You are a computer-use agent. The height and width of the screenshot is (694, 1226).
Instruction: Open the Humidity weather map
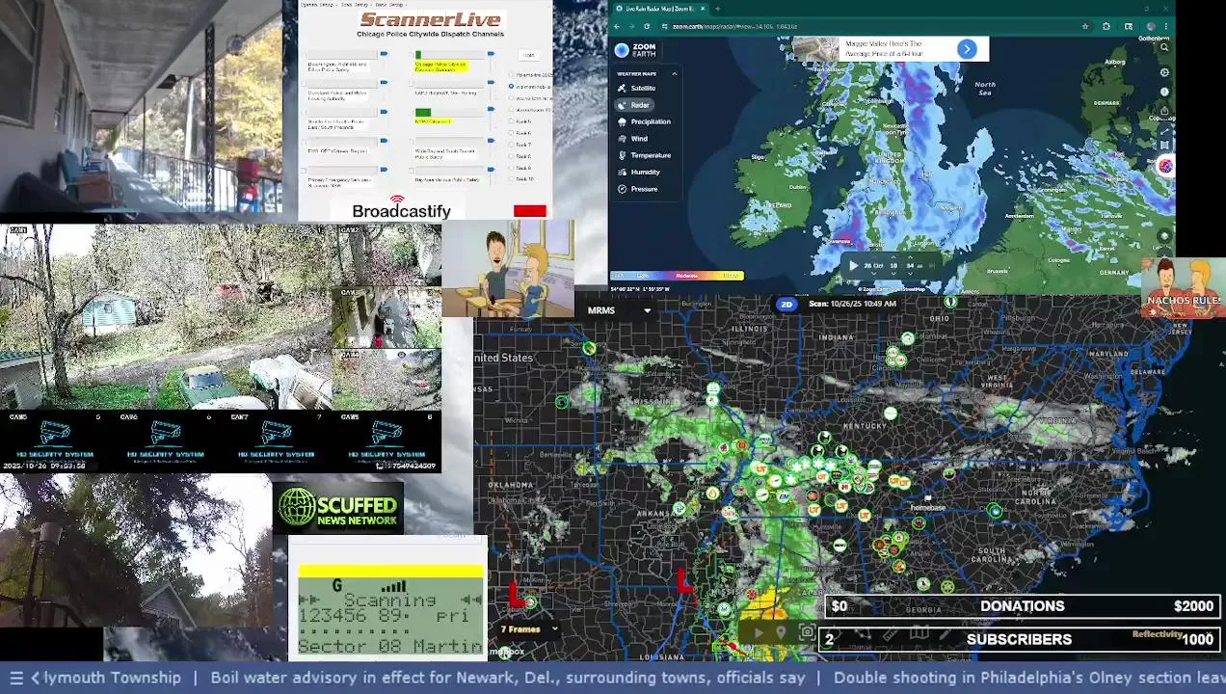(x=639, y=172)
